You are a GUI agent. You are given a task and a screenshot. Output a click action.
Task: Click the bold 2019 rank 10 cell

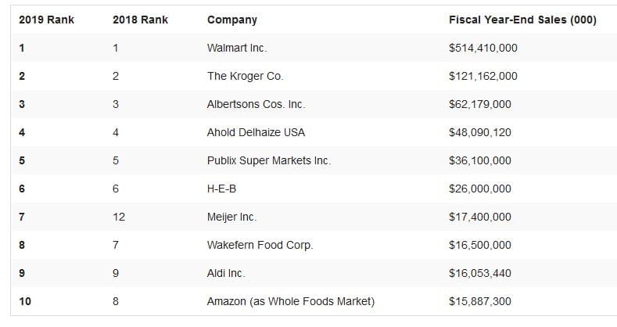point(25,301)
